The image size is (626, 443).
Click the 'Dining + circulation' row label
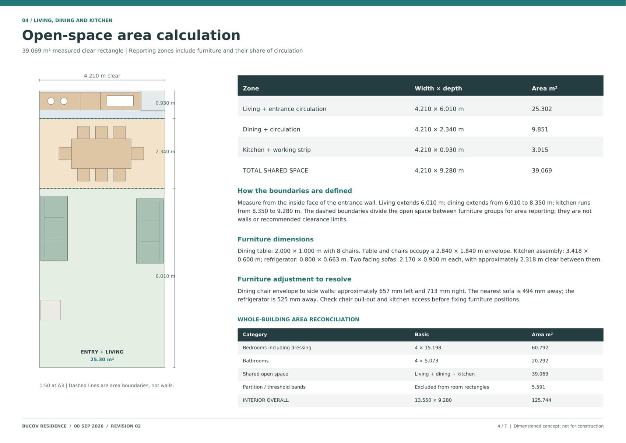pos(271,129)
